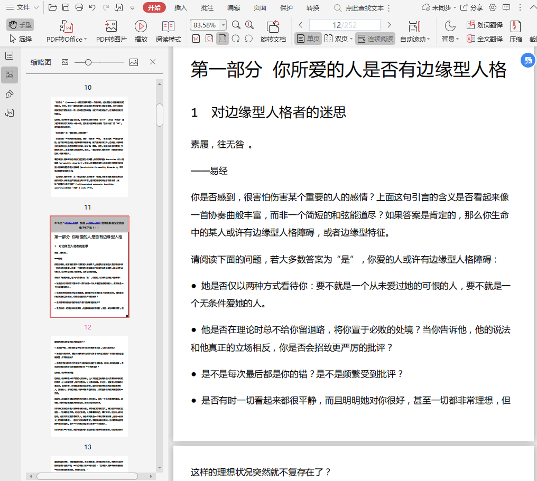
Task: Adjust the thumbnail size slider
Action: pos(88,62)
